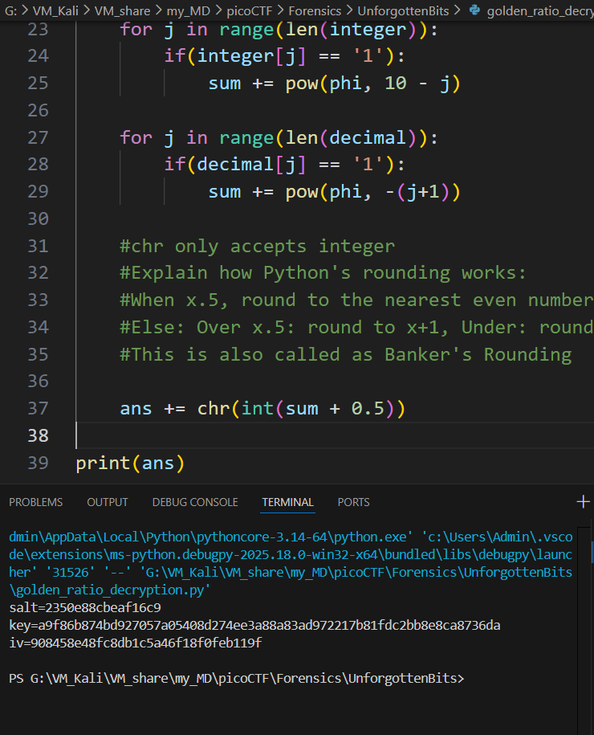This screenshot has height=735, width=594.
Task: Open my_MD breadcrumb folder
Action: click(x=189, y=10)
